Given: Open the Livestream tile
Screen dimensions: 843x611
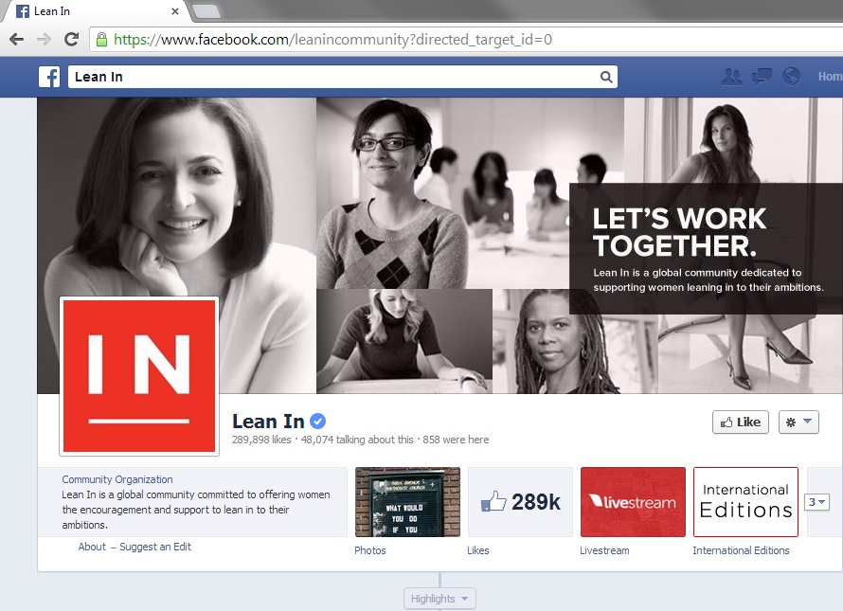Looking at the screenshot, I should tap(633, 502).
